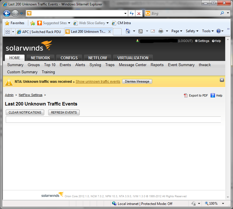Viewport: 233px width, 209px height.
Task: Open Suggested Sites in favorites bar
Action: tap(54, 23)
